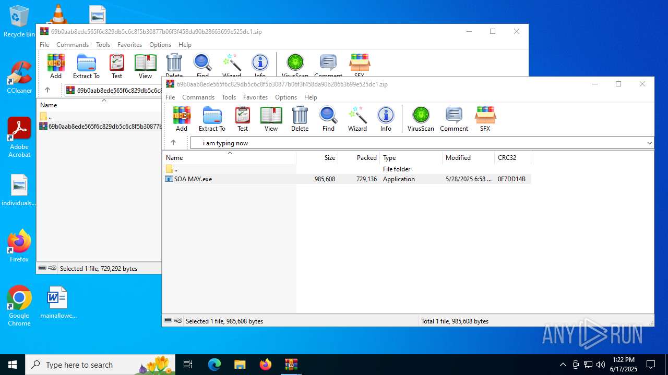Open Favorites menu in front window
The height and width of the screenshot is (375, 668).
(255, 97)
